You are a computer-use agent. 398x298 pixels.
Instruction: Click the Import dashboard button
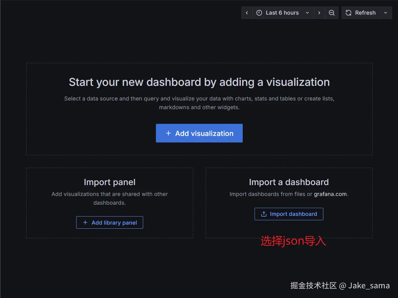289,214
